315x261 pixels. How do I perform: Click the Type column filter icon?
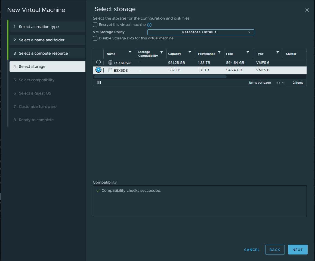point(278,52)
